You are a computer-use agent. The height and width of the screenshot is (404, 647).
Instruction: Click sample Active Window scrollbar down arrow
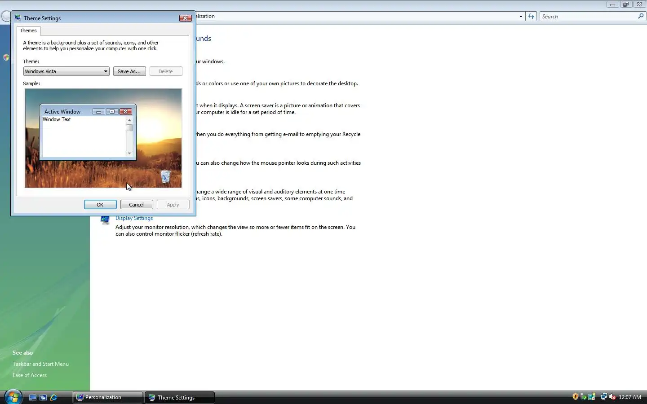pos(129,154)
